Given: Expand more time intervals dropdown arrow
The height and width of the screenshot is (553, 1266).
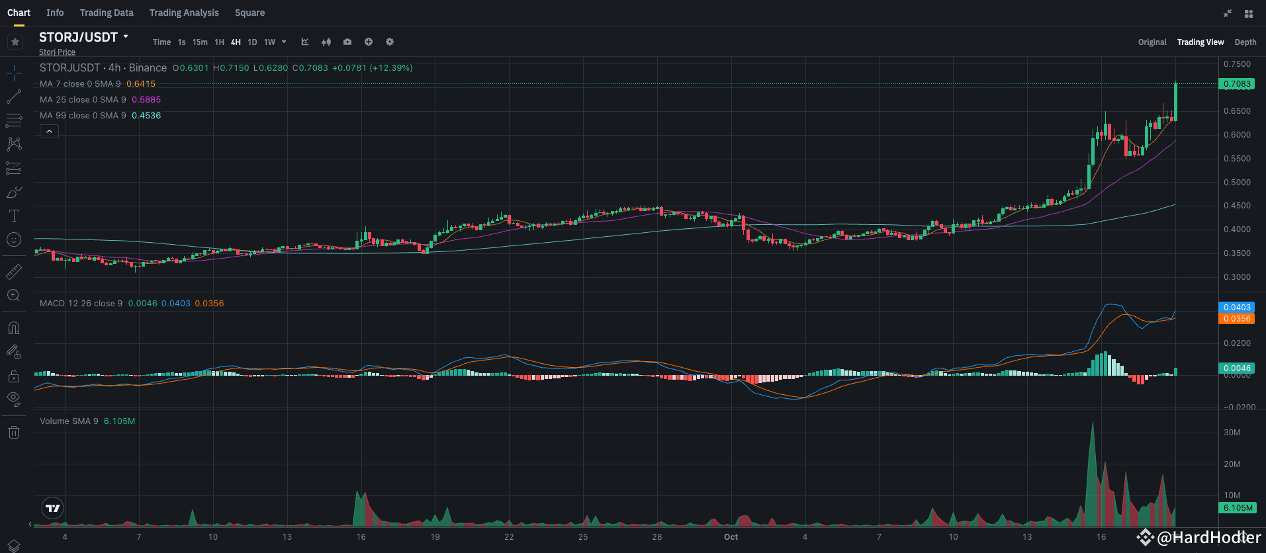Looking at the screenshot, I should (285, 42).
